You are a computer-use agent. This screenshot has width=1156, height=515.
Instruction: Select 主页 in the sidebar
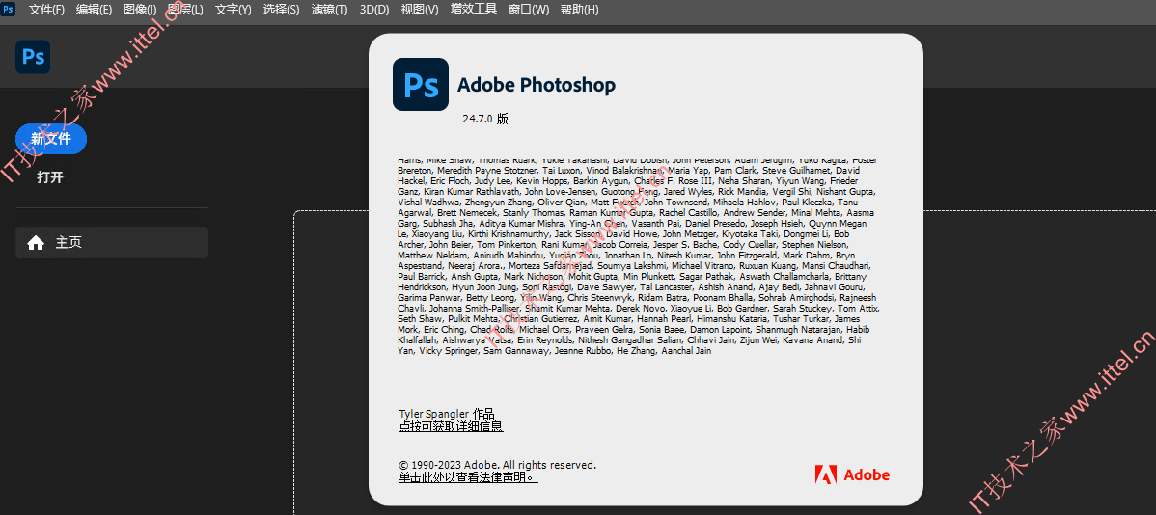pos(111,242)
